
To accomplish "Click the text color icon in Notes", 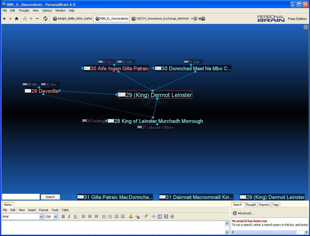I will (137, 216).
